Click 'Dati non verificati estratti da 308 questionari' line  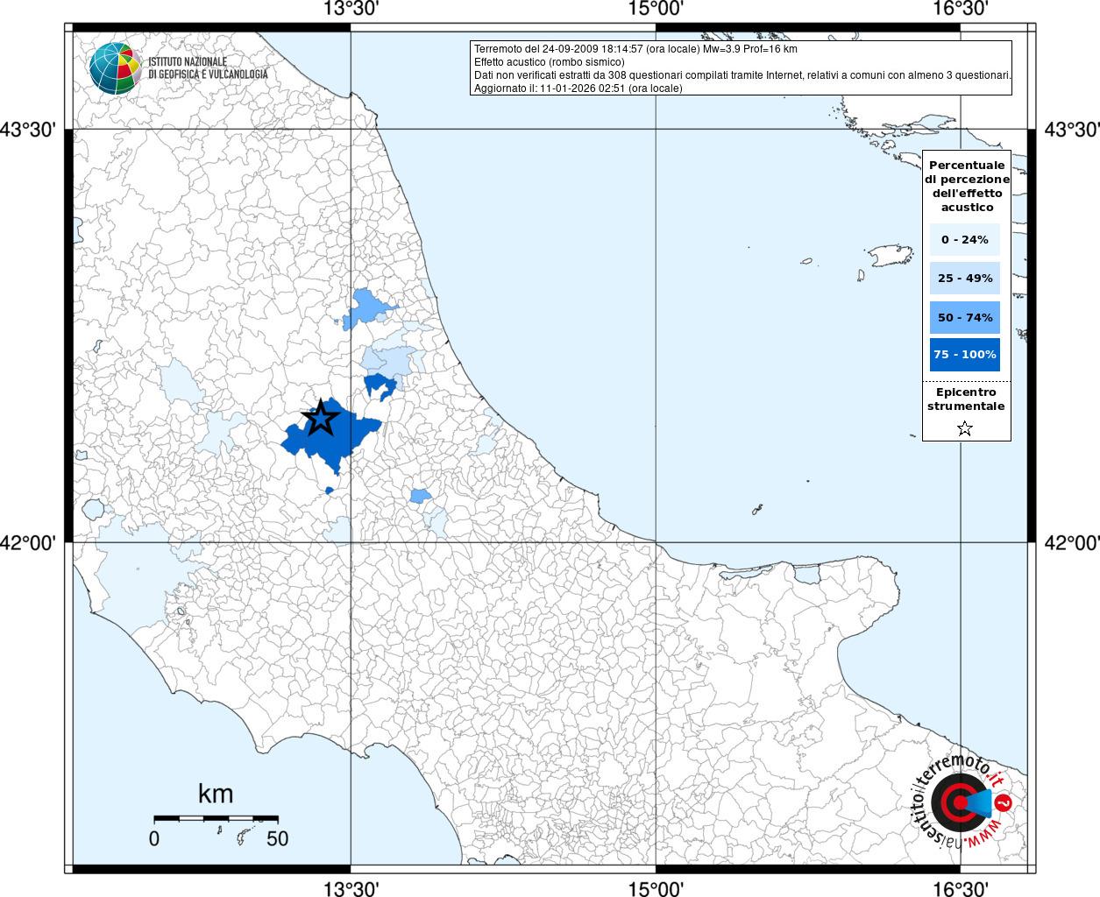click(742, 75)
